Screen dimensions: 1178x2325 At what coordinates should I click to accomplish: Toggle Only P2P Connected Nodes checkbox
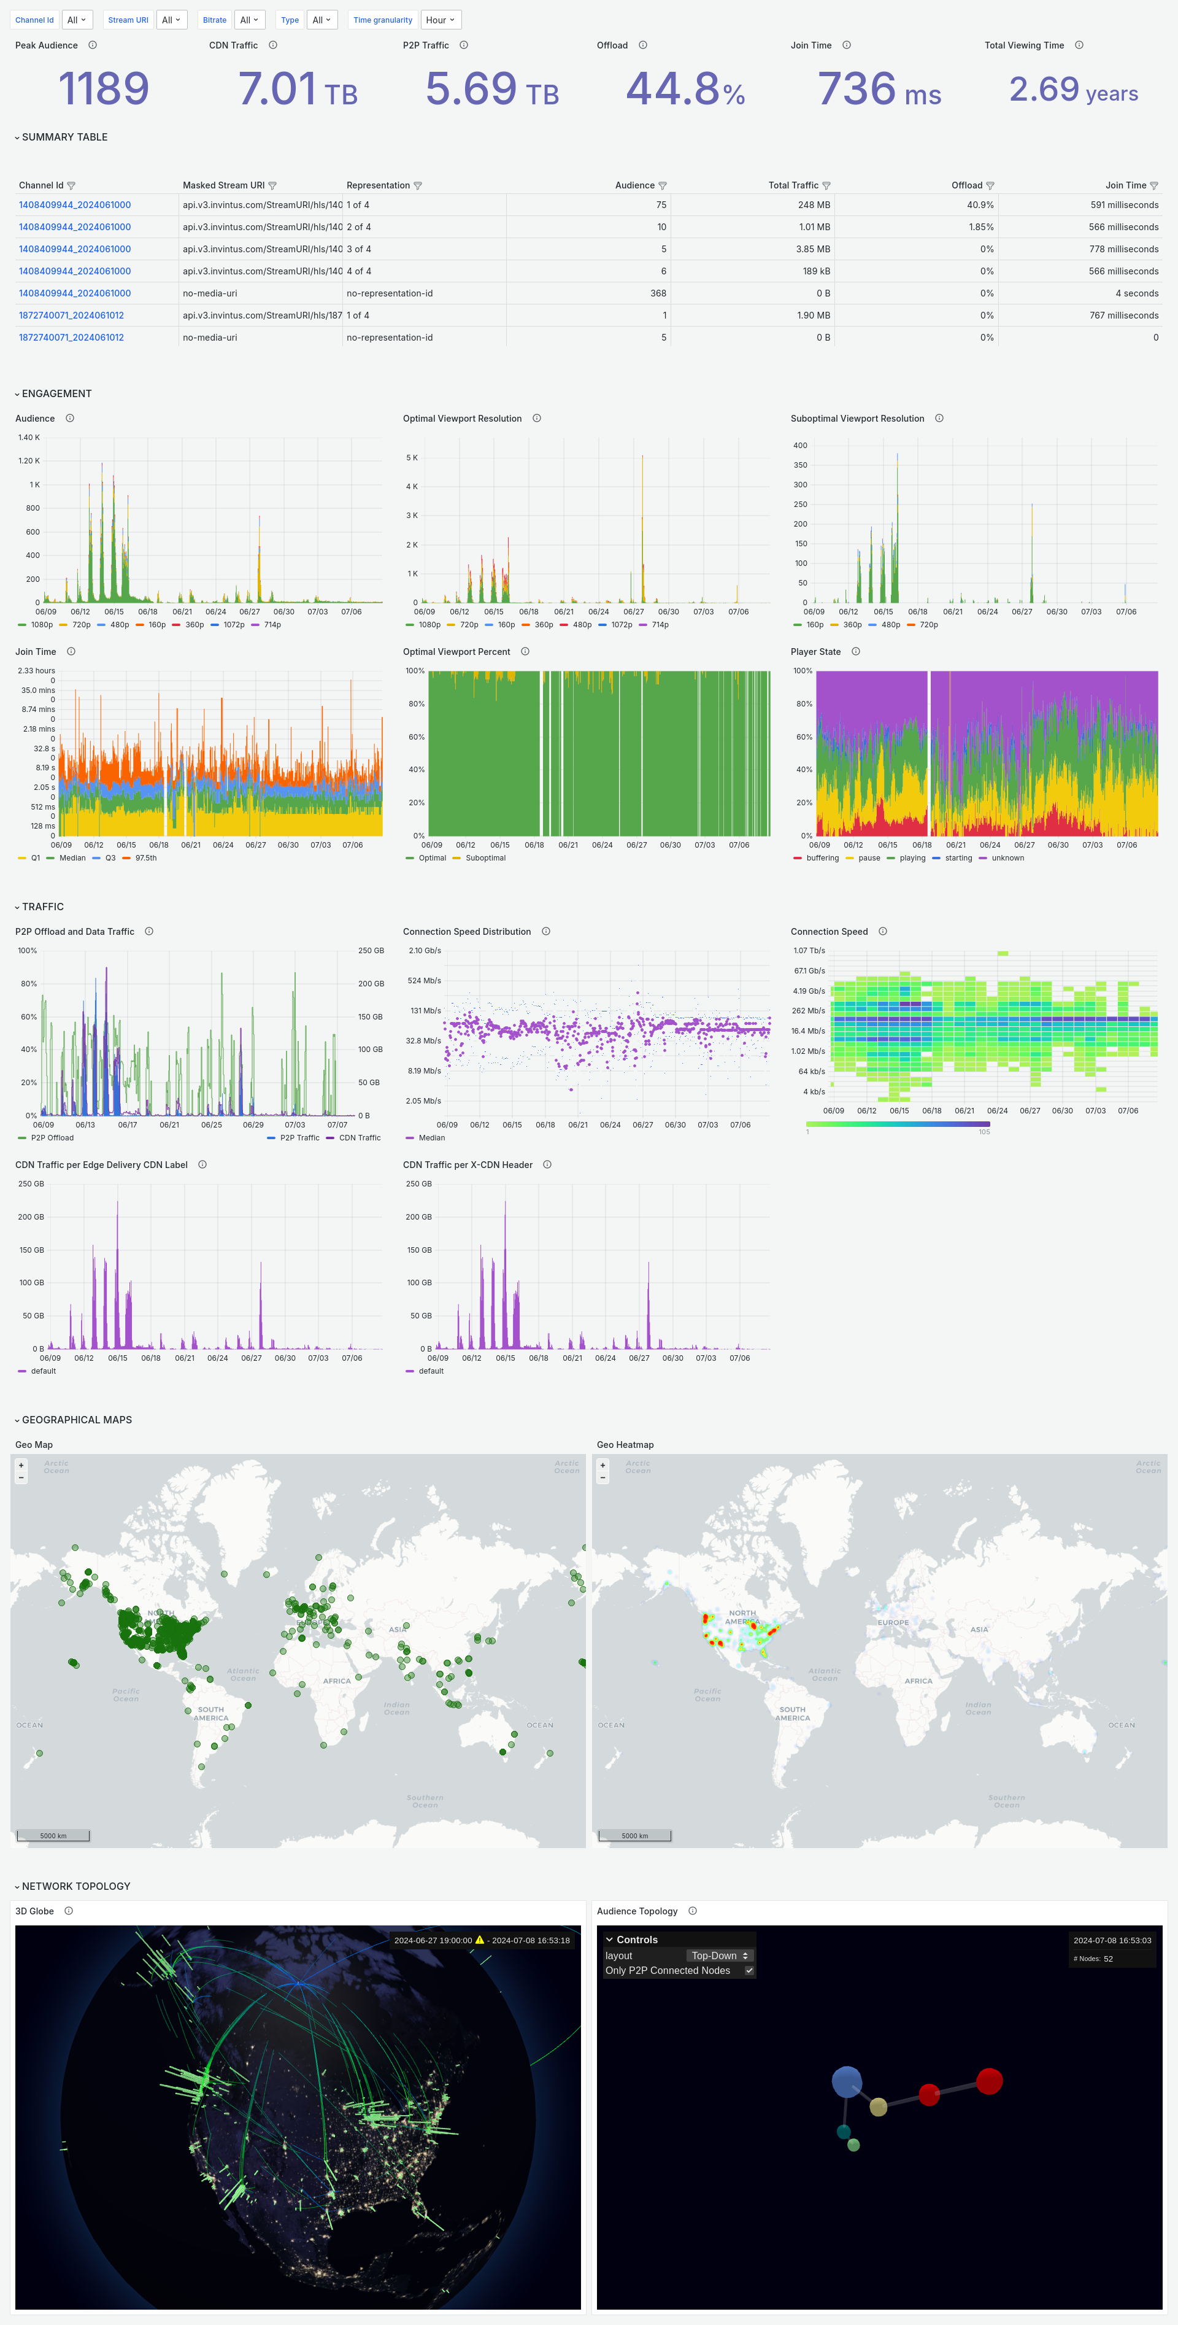click(x=749, y=1970)
